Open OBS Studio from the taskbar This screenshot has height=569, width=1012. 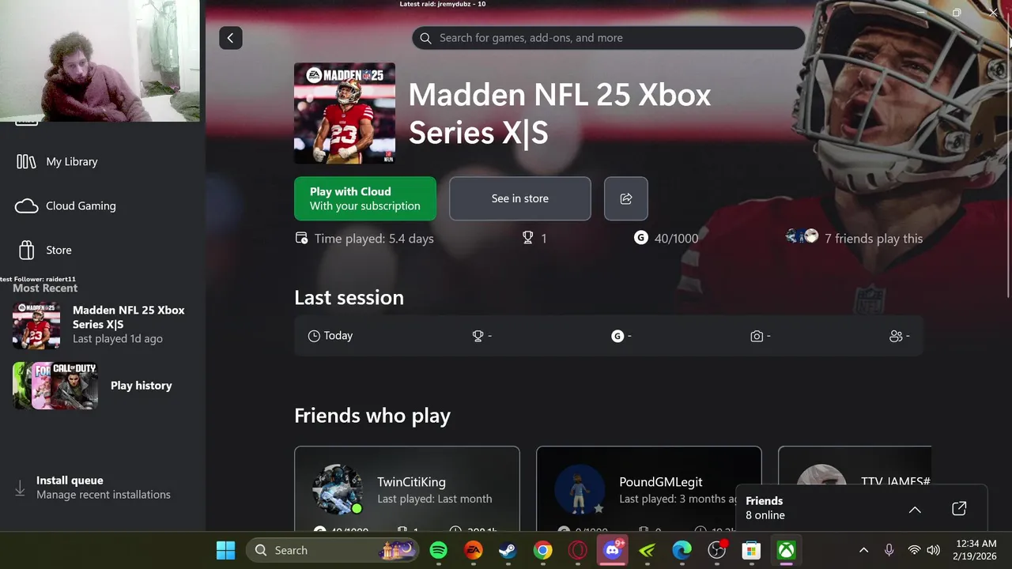coord(717,550)
